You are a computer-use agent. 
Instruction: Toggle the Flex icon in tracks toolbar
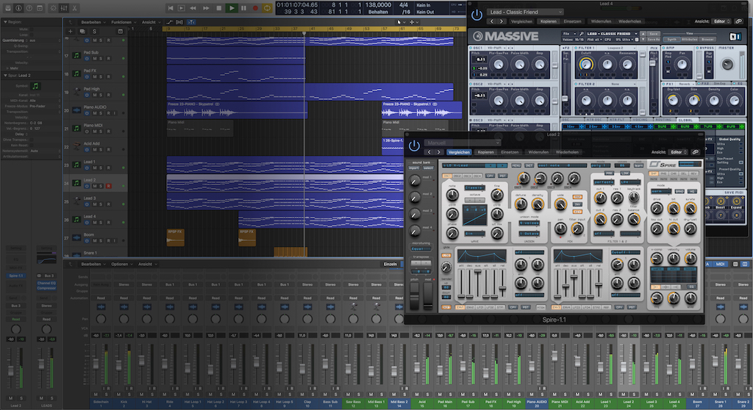(179, 22)
